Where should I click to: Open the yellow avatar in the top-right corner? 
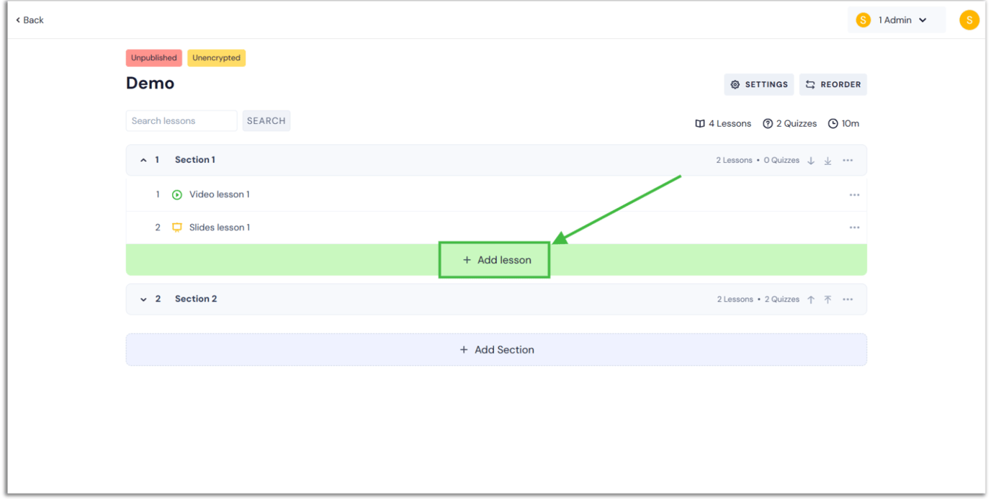pyautogui.click(x=969, y=19)
